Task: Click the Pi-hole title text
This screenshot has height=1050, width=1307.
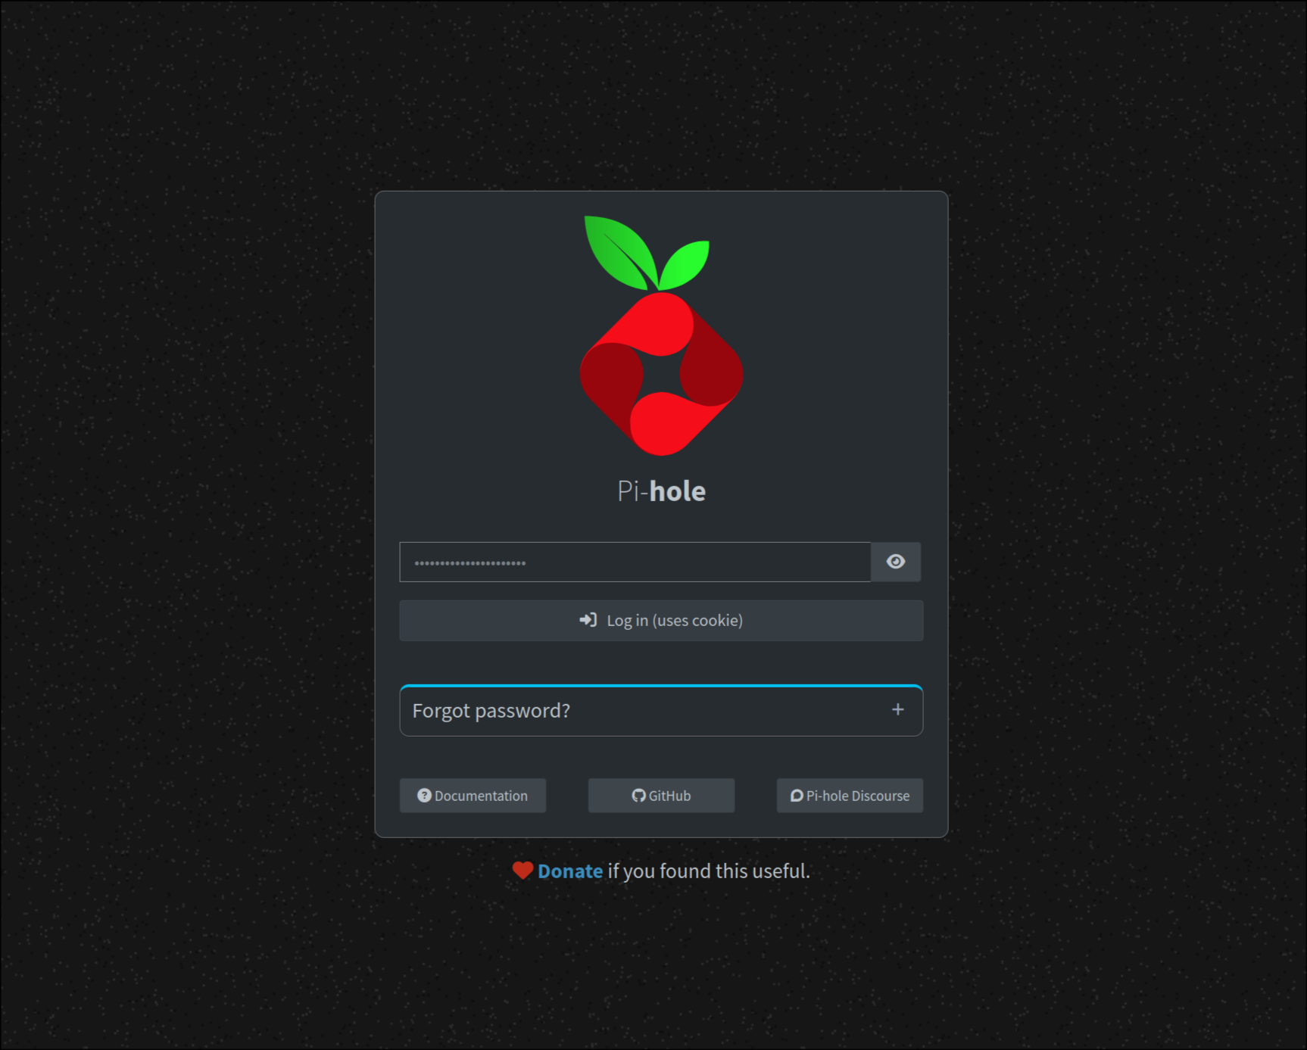Action: (x=661, y=491)
